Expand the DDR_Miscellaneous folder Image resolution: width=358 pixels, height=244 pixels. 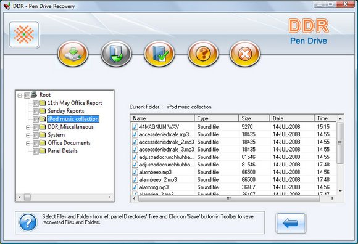pyautogui.click(x=28, y=128)
